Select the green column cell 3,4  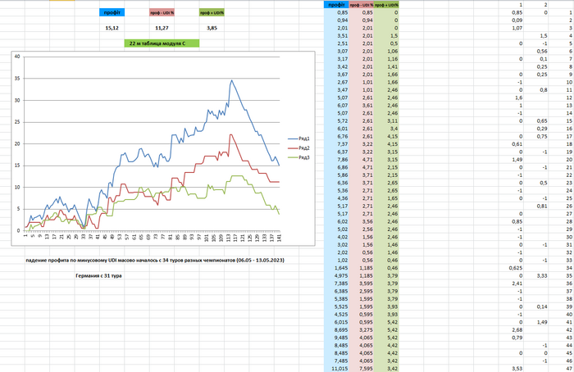click(x=386, y=129)
